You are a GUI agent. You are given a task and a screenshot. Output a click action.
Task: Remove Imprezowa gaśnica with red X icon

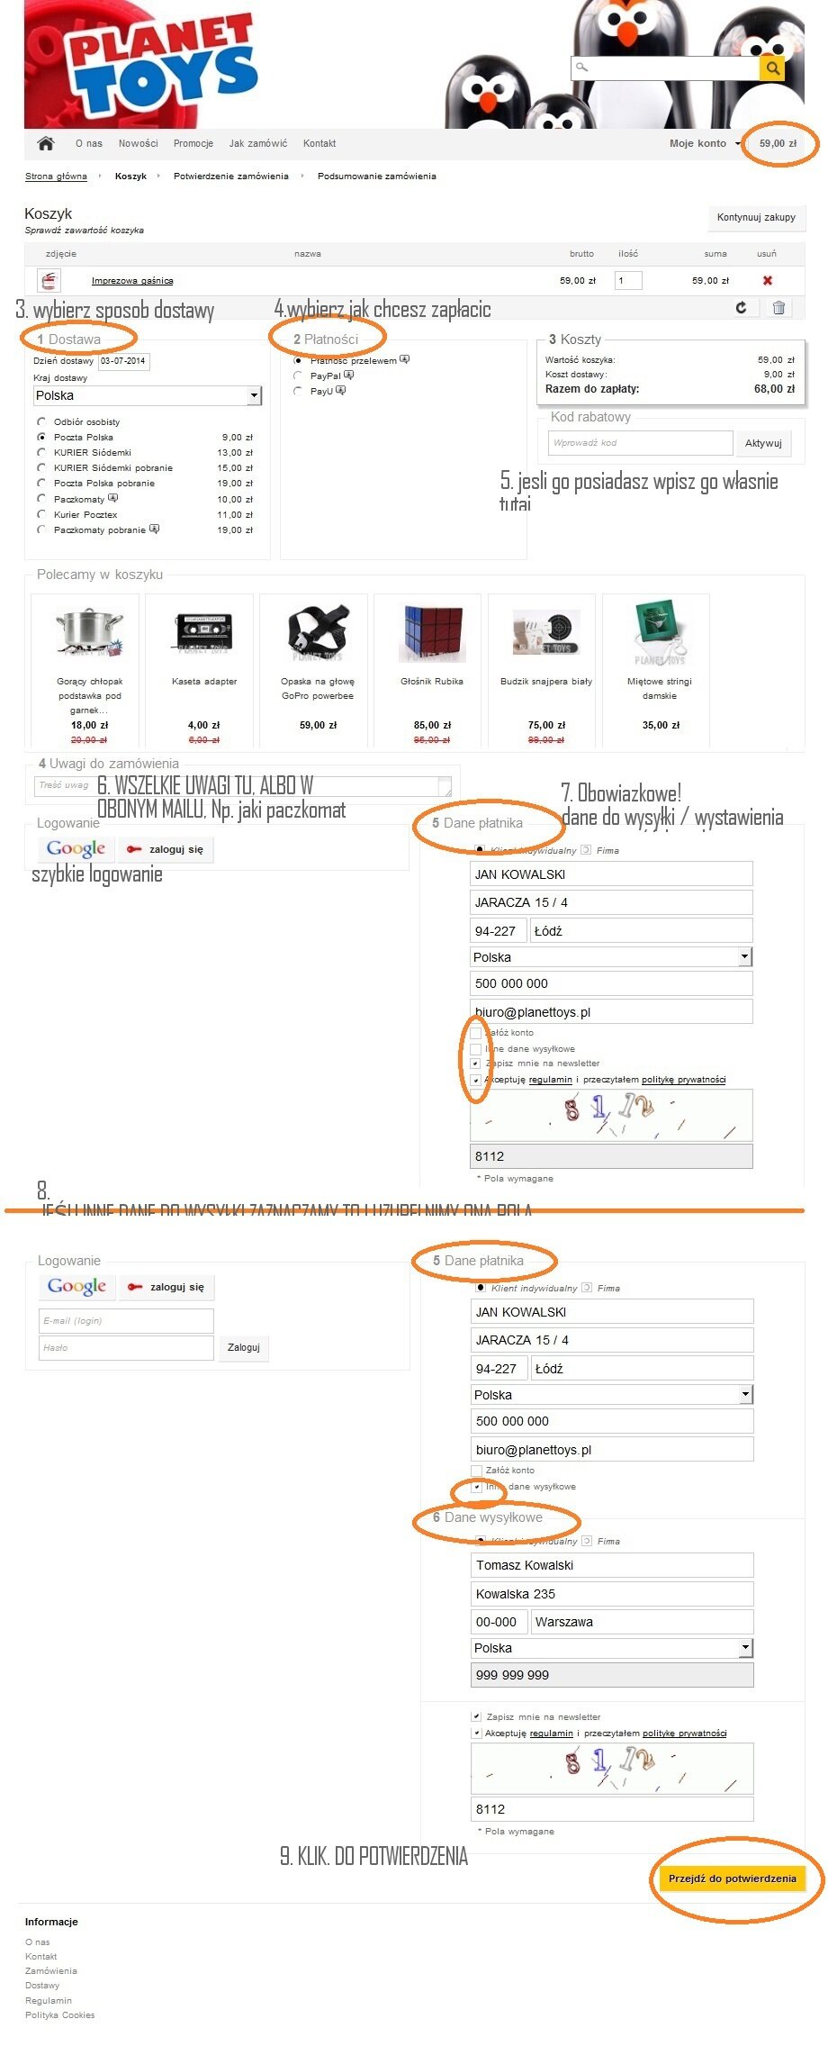coord(768,280)
